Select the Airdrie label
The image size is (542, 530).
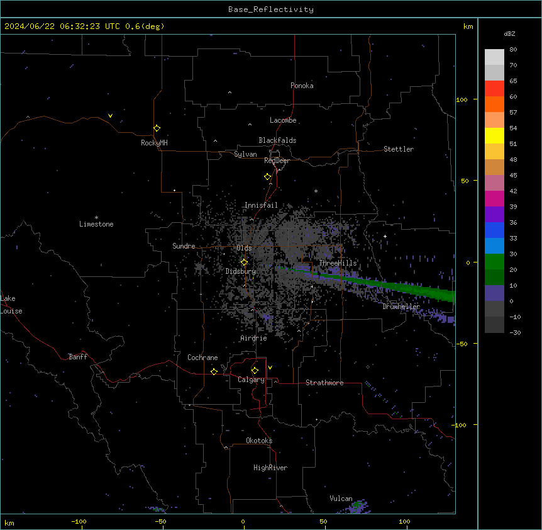(x=254, y=338)
